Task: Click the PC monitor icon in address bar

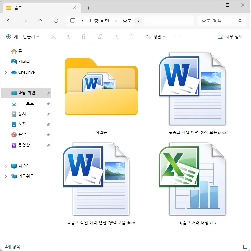Action: pyautogui.click(x=73, y=21)
